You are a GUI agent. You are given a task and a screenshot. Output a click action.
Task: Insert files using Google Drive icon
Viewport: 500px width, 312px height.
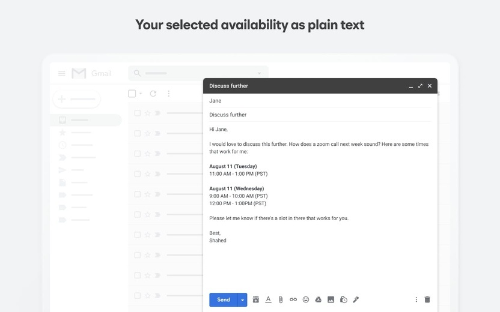click(x=319, y=299)
